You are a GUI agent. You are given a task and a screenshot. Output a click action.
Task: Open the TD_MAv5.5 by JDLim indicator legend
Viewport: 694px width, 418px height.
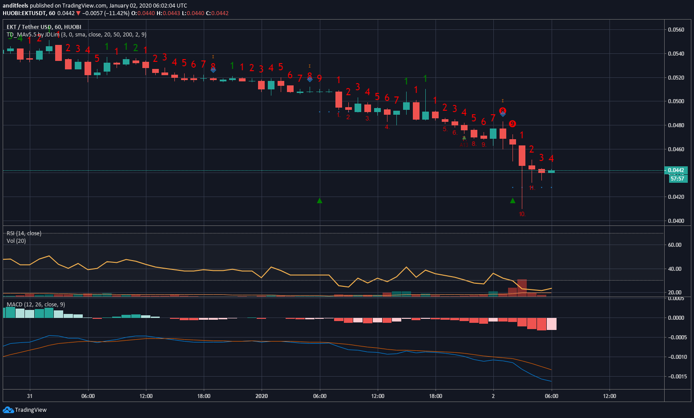tap(76, 35)
